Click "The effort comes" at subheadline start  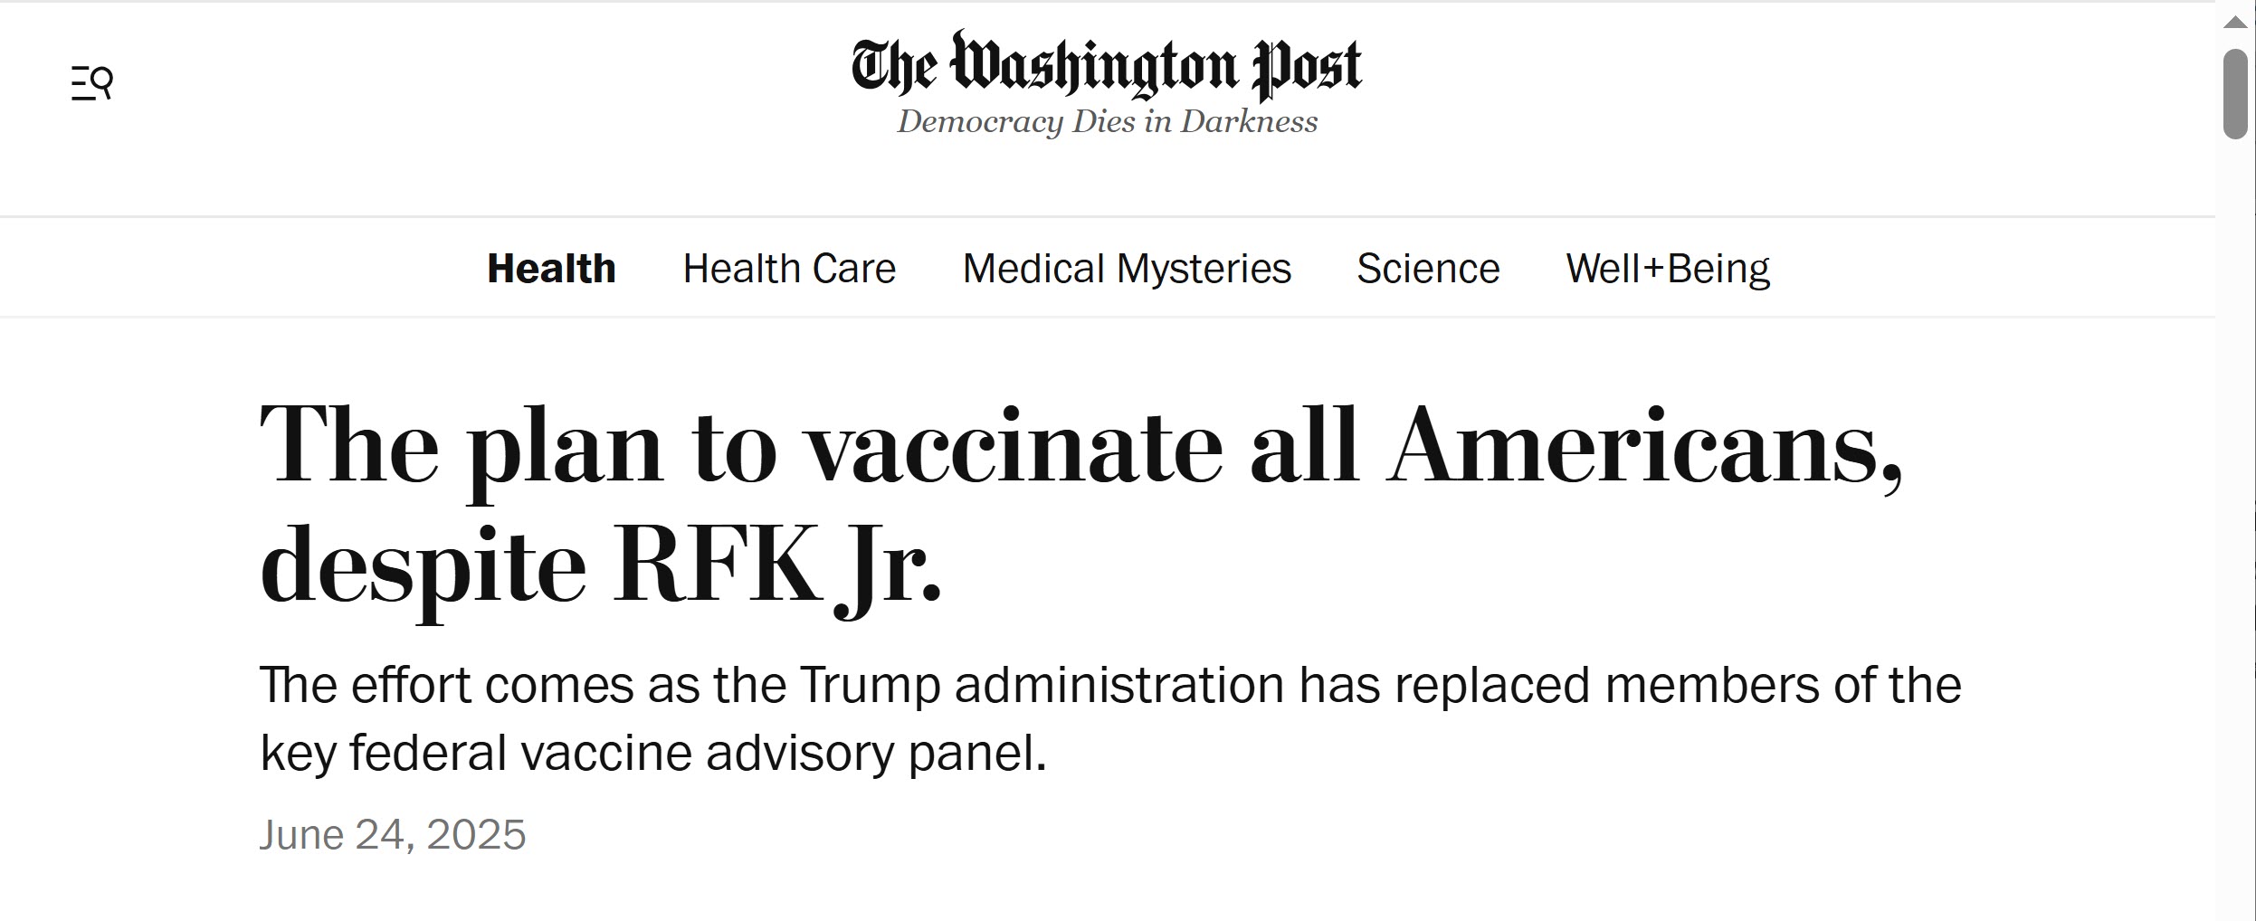[445, 686]
